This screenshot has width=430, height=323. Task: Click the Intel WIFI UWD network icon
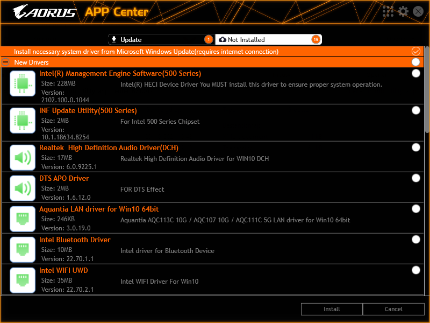click(x=23, y=280)
